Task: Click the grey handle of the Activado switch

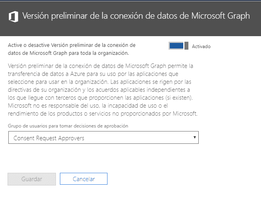Action: click(186, 46)
